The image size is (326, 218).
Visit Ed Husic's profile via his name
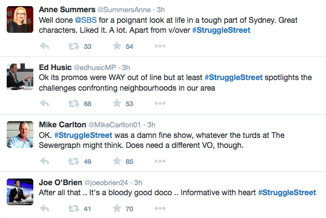[56, 67]
